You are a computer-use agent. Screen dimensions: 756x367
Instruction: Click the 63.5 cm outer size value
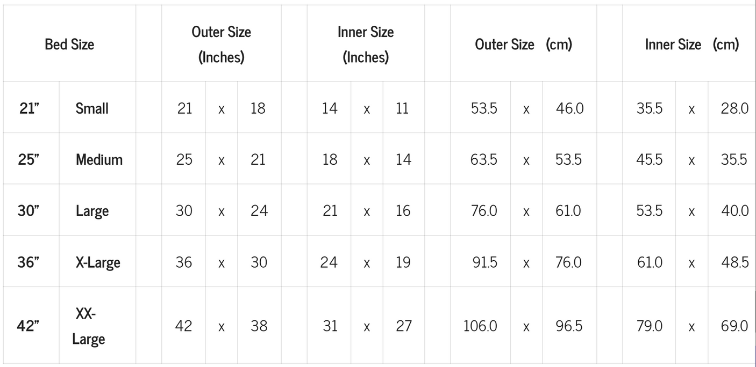click(484, 159)
